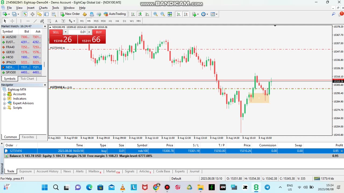Viewport: 344px width, 193px height.
Task: Select the Trendline drawing tool
Action: point(35,21)
